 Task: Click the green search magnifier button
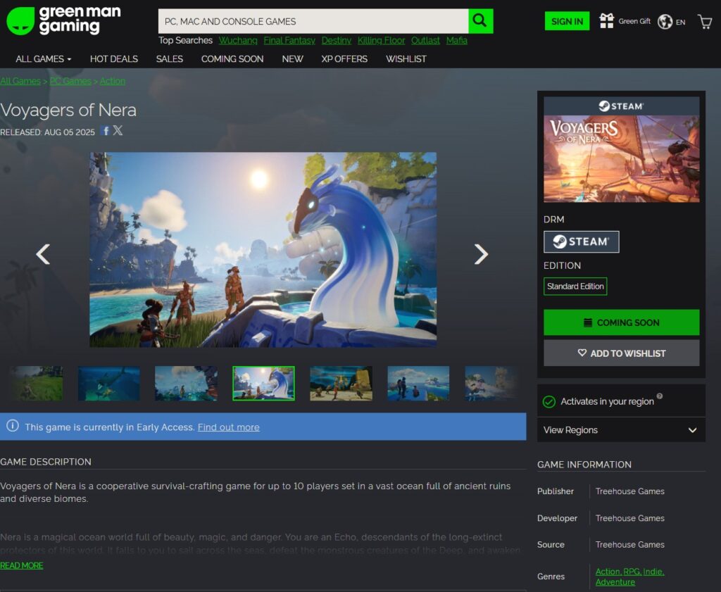(x=481, y=21)
